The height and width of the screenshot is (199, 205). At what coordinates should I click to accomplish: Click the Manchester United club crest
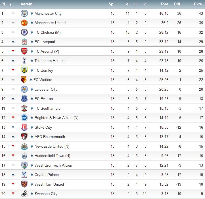(x=24, y=23)
